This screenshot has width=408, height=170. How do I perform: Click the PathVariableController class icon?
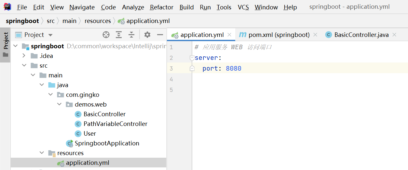point(78,124)
